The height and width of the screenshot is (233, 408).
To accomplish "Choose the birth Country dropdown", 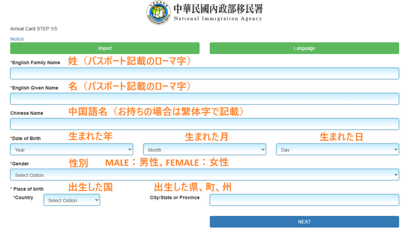I will (x=72, y=200).
